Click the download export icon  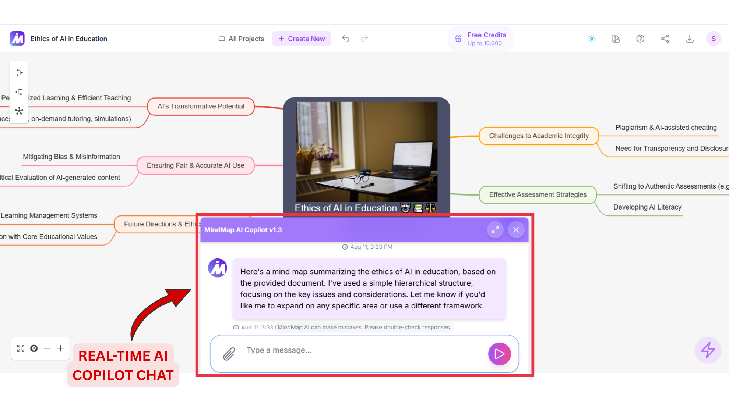[x=690, y=39]
